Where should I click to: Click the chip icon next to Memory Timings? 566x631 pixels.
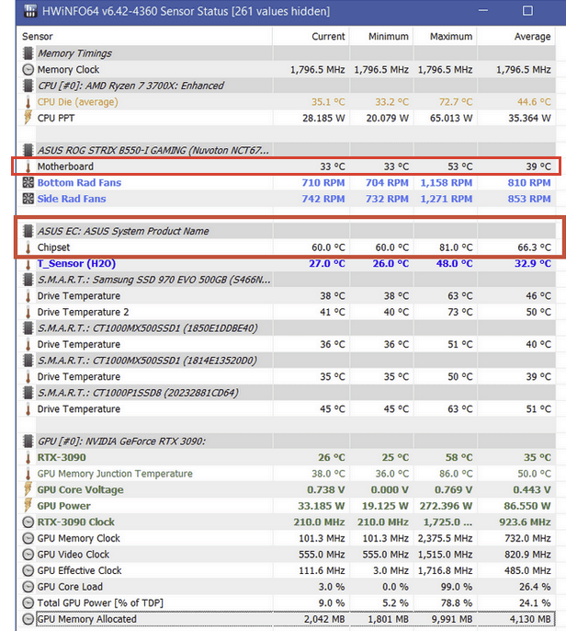(x=28, y=54)
